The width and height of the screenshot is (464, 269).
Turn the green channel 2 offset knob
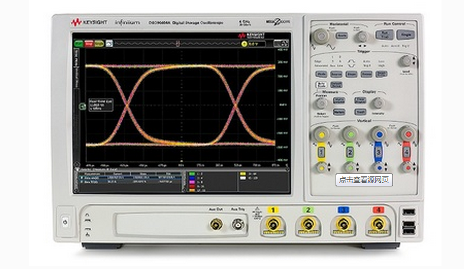350,168
